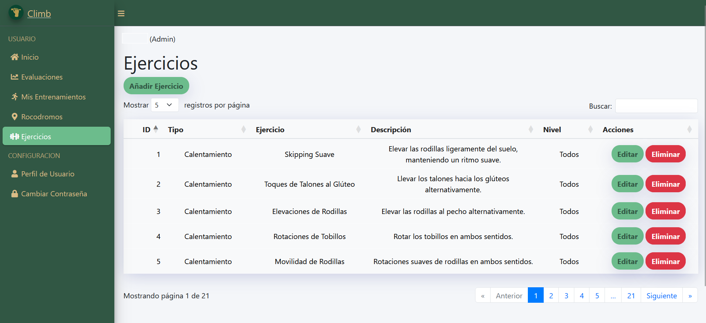Screen dimensions: 706x323
Task: Jump to last page 21
Action: (x=631, y=296)
